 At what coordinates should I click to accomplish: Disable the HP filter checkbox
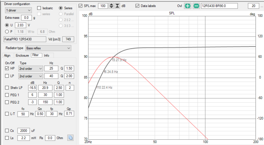tap(7, 68)
